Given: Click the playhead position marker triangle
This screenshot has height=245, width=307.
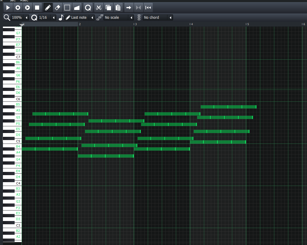Looking at the screenshot, I should click(22, 25).
